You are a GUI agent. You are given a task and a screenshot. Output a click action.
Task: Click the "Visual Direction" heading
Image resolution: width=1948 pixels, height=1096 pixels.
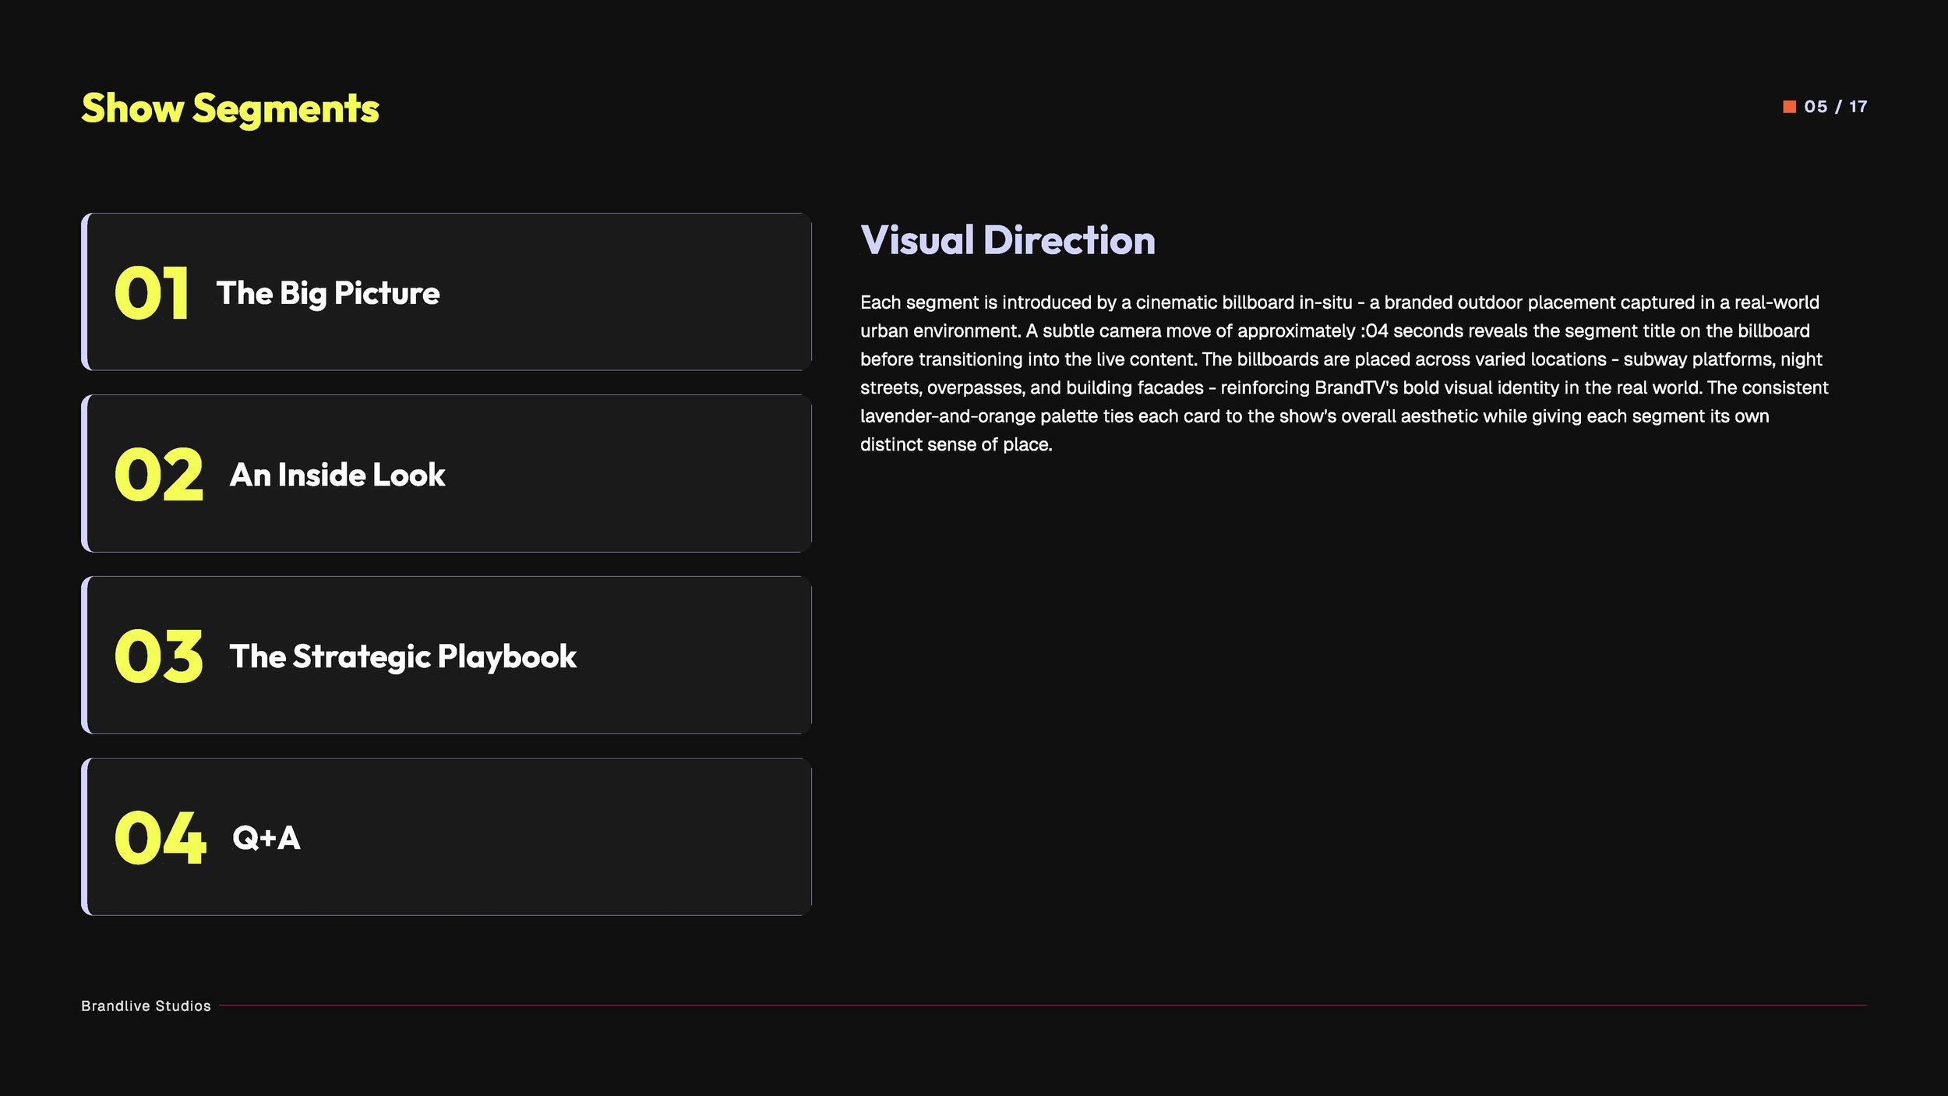[x=1008, y=239]
